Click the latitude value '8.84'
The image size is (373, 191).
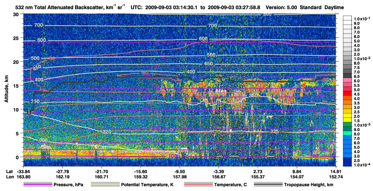click(297, 171)
